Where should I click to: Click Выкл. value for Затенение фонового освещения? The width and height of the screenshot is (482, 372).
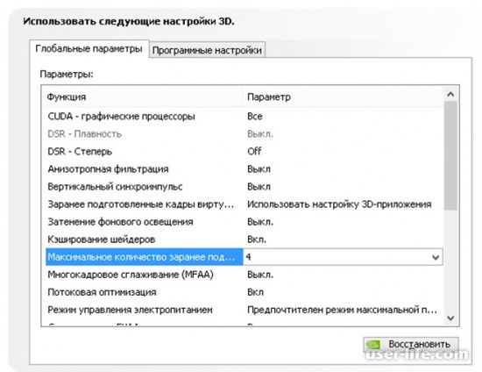[260, 222]
